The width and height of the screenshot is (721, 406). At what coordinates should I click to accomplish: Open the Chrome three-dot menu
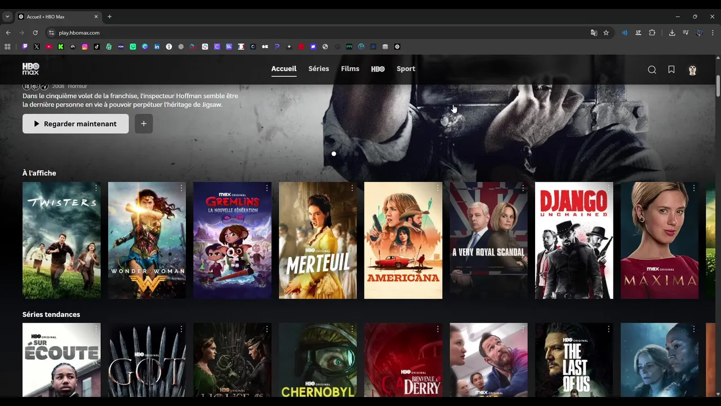click(x=713, y=33)
